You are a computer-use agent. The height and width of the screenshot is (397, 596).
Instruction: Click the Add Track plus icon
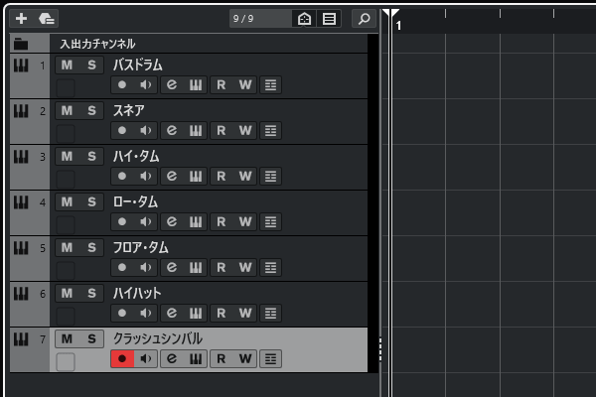pos(21,18)
